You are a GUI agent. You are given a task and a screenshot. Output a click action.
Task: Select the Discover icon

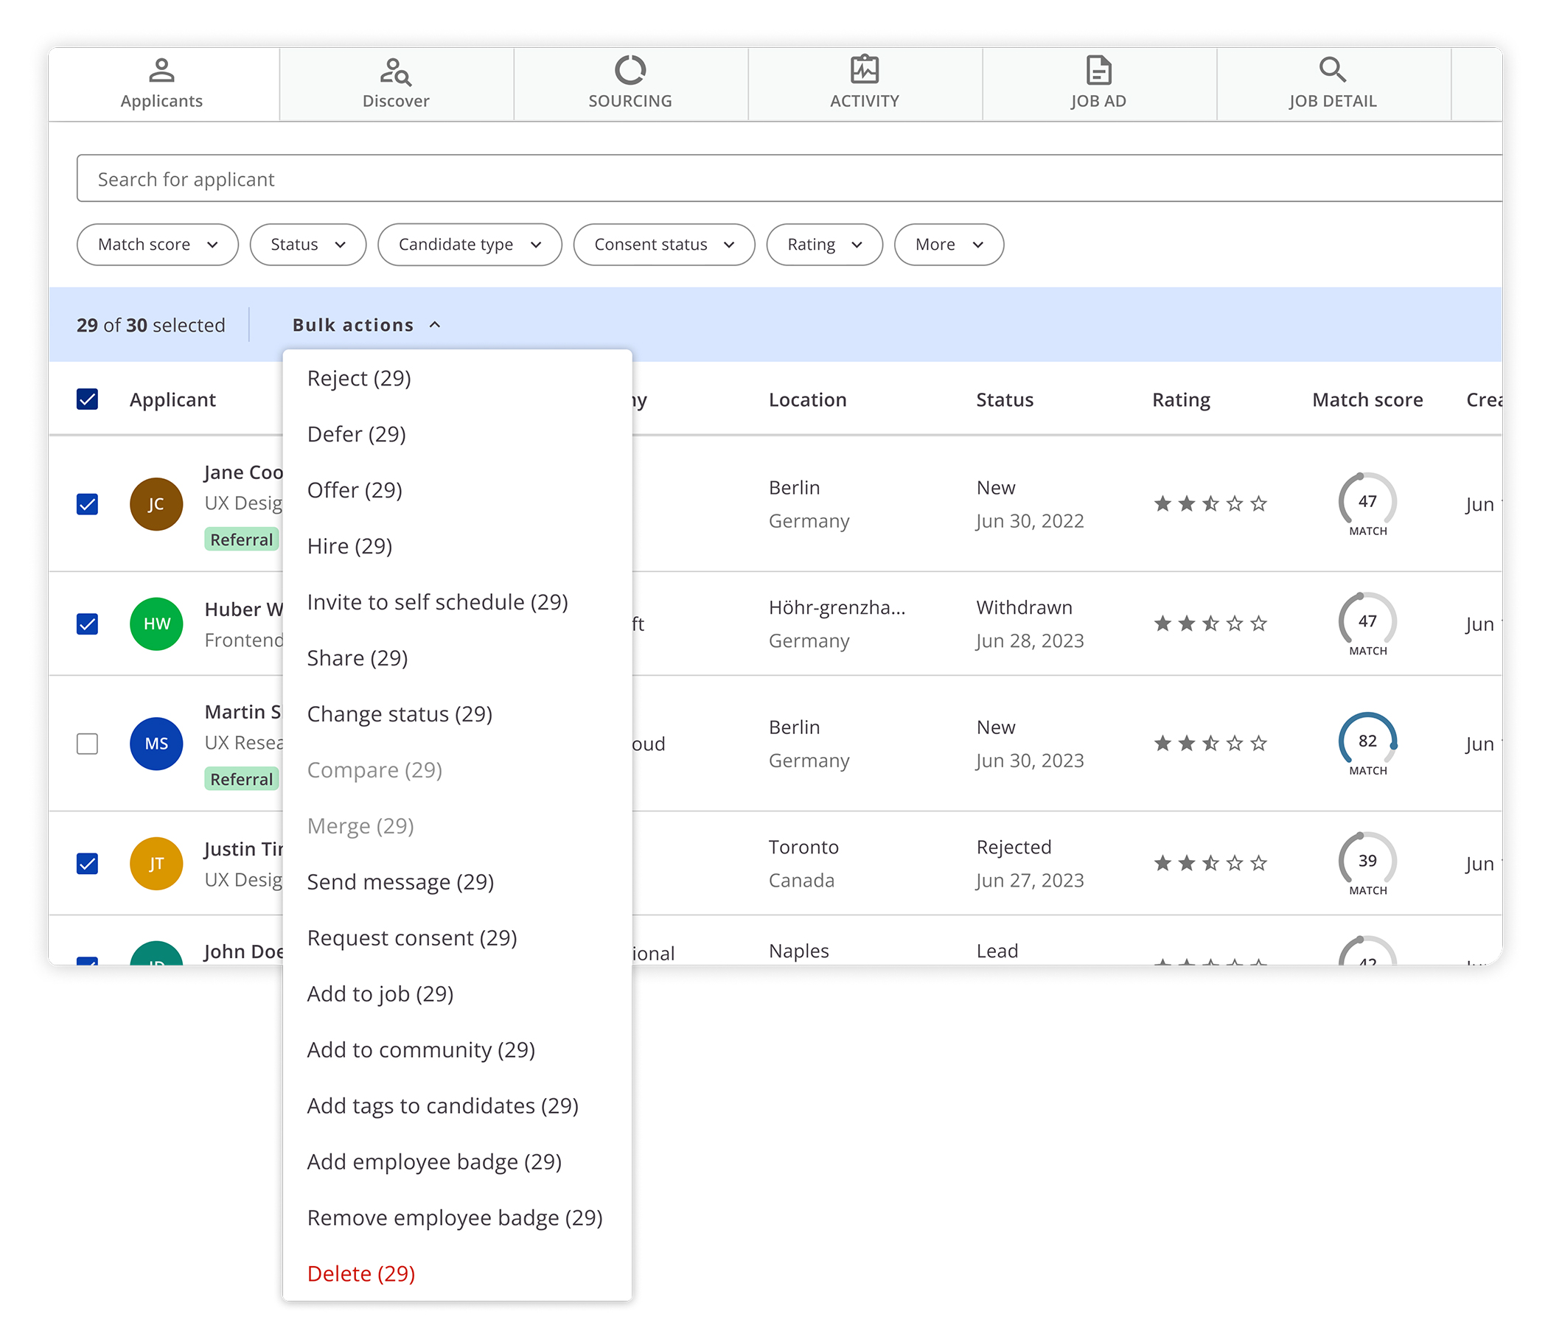point(396,72)
